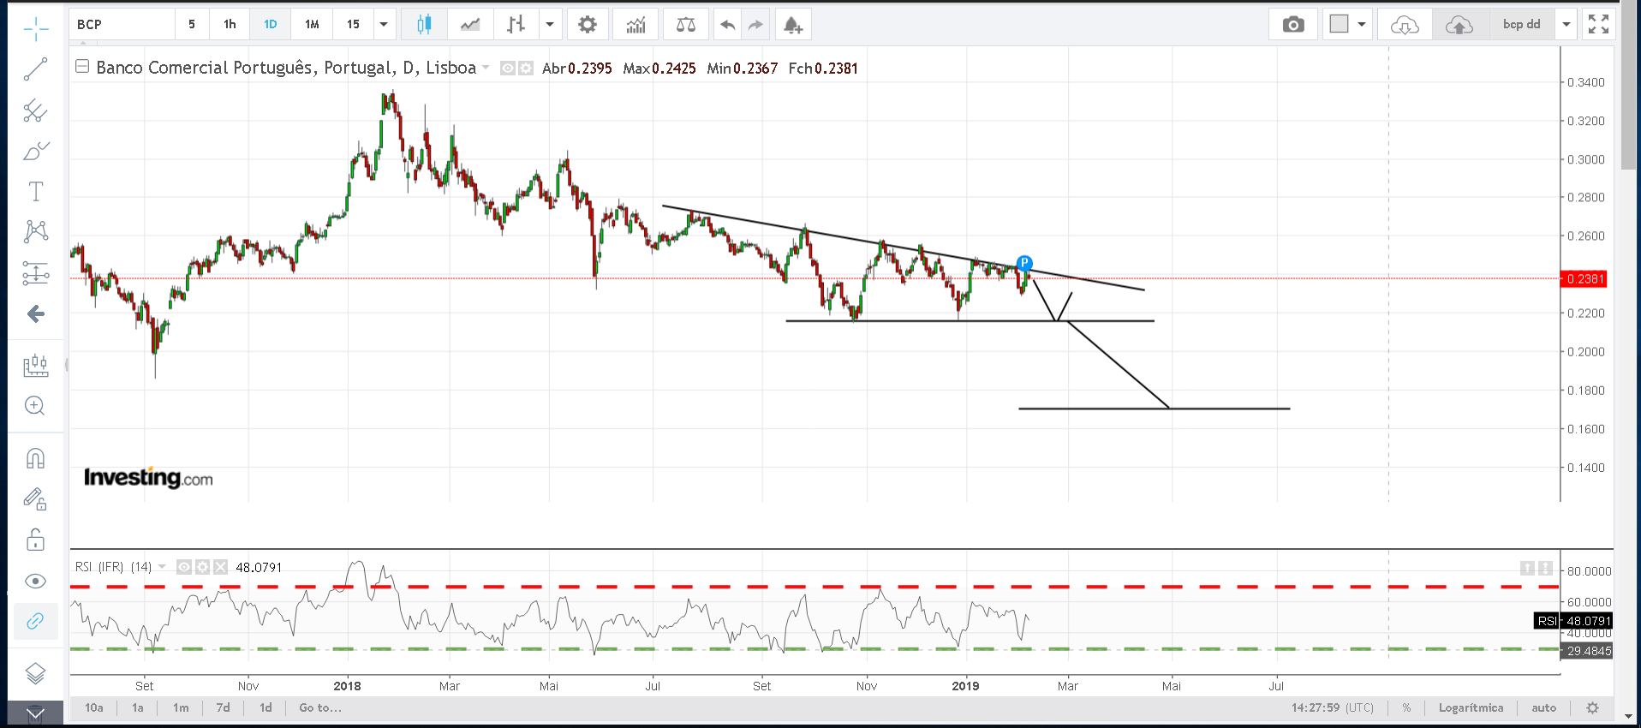Toggle hide all drawings eye icon
1641x728 pixels.
click(x=36, y=582)
